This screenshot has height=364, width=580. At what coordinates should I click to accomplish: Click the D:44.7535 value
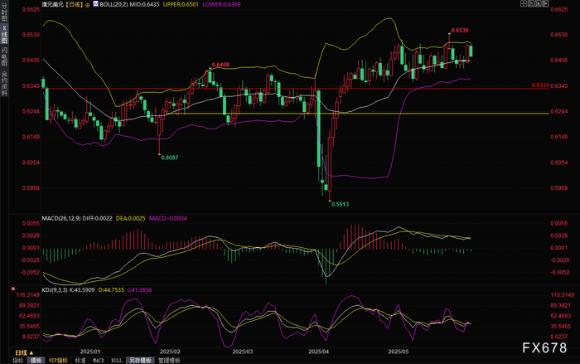tap(111, 290)
